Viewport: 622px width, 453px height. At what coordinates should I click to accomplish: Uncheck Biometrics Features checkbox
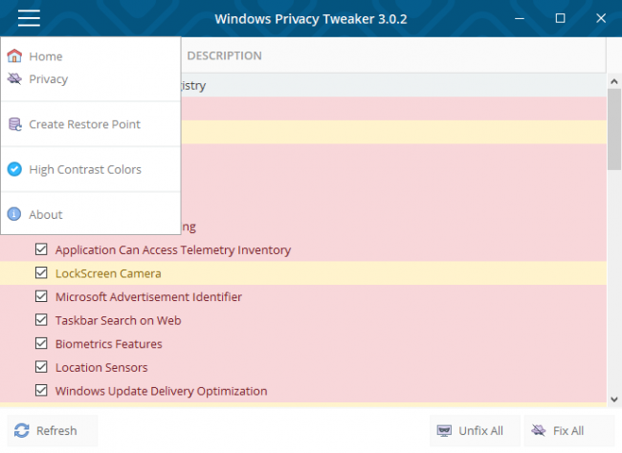[41, 343]
